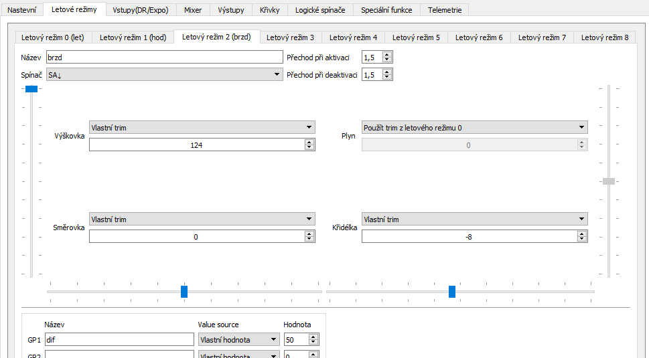The width and height of the screenshot is (649, 358).
Task: Open the Spínač SA↓ dropdown
Action: coord(164,74)
